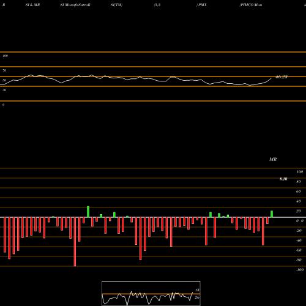The width and height of the screenshot is (306, 306).
Task: Click the "SI(TM)" header label
Action: 116,5
